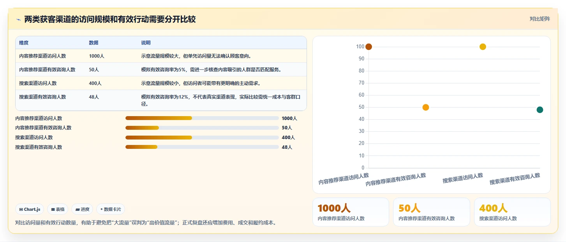Select the 进度 chip

(82, 209)
